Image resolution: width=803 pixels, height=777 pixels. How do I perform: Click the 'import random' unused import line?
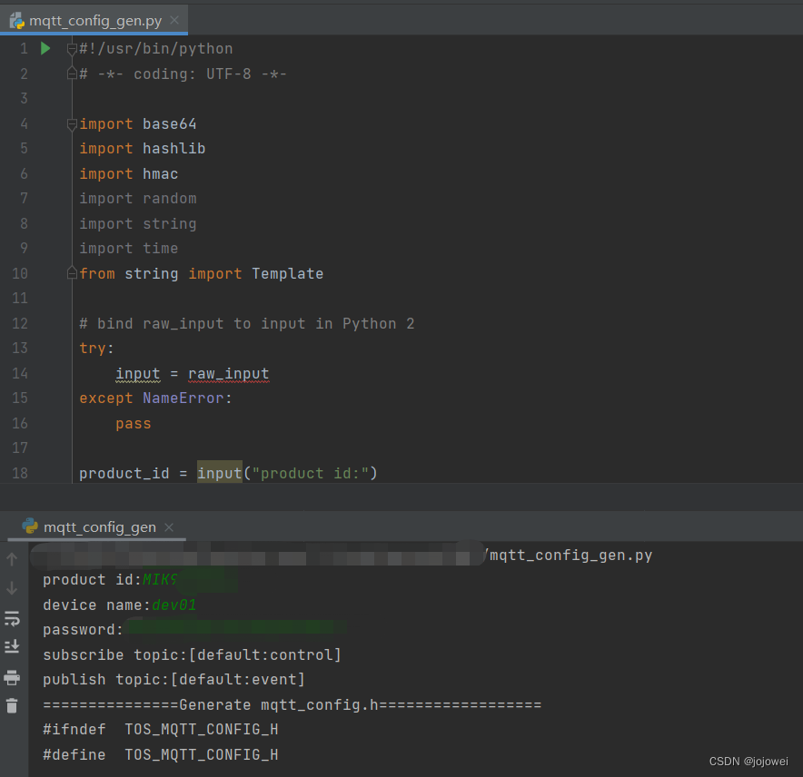click(x=138, y=199)
